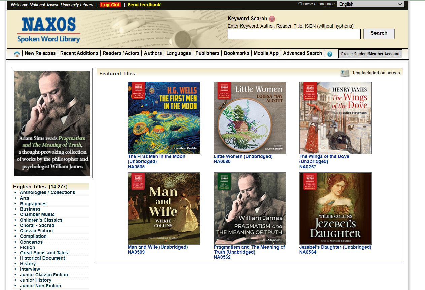425x290 pixels.
Task: Open the History category
Action: tap(28, 264)
